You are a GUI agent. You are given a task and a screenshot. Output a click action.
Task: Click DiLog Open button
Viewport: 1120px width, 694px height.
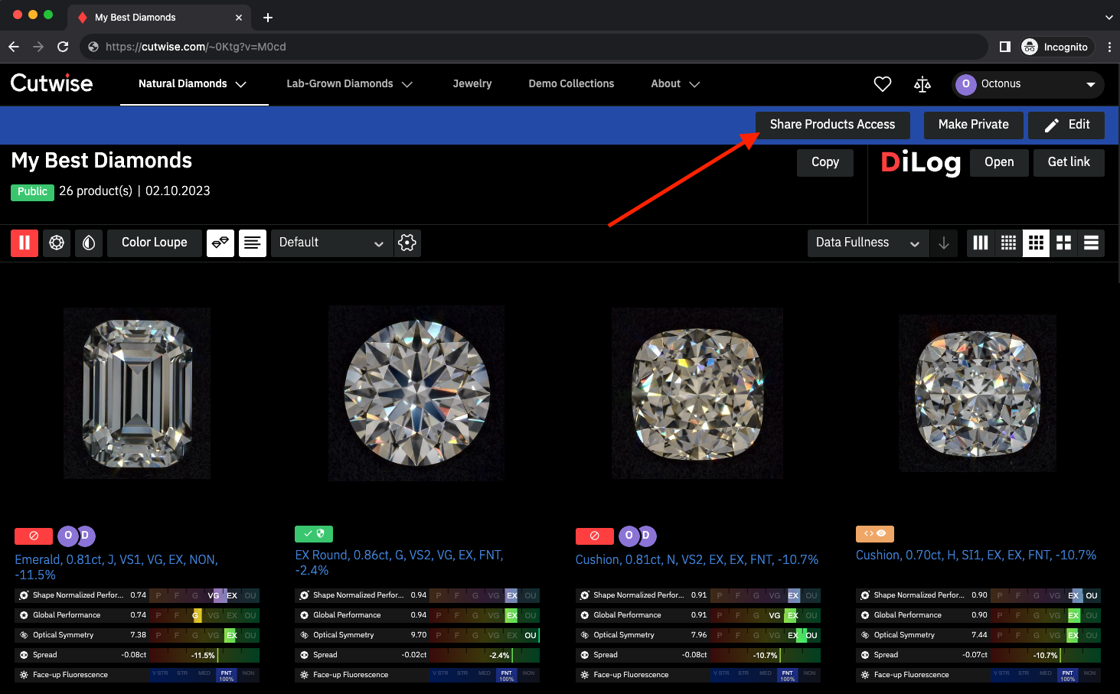999,162
